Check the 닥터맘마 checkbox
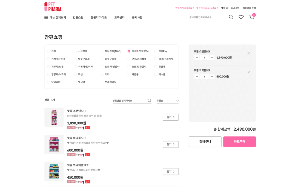 pyautogui.click(x=48, y=82)
